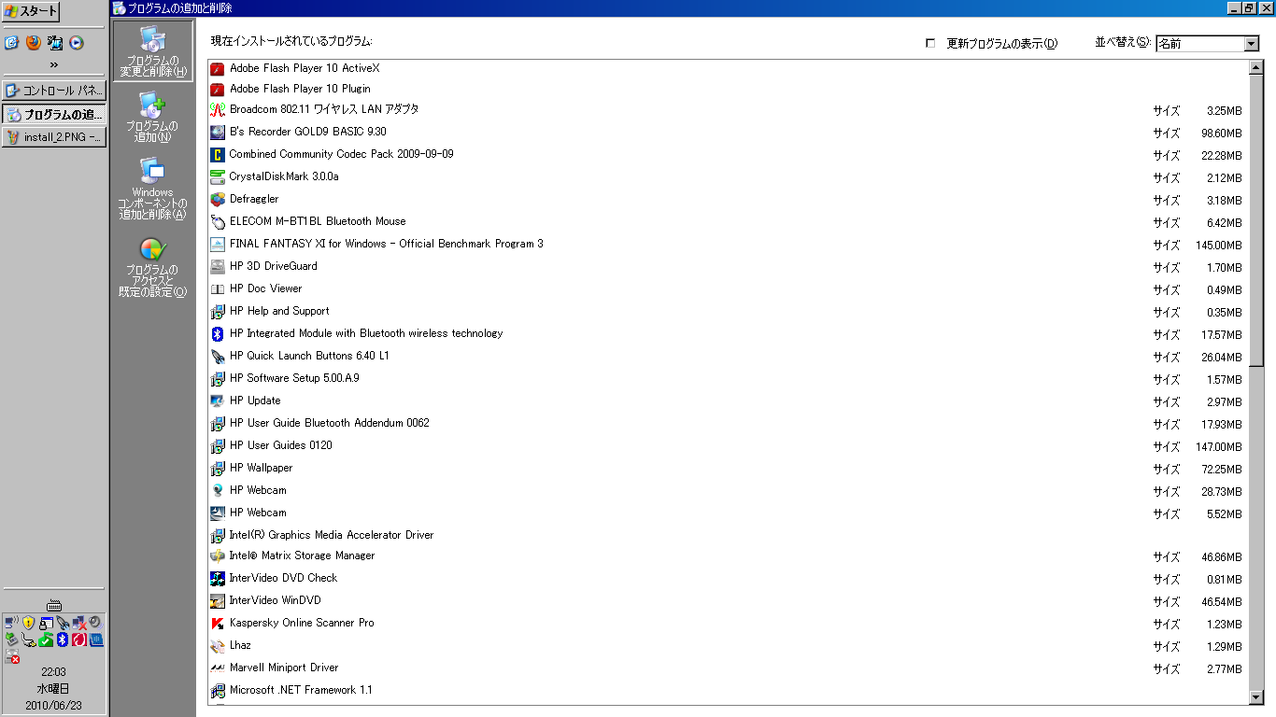
Task: Select the FINAL FANTASY XI Benchmark icon
Action: pyautogui.click(x=218, y=245)
